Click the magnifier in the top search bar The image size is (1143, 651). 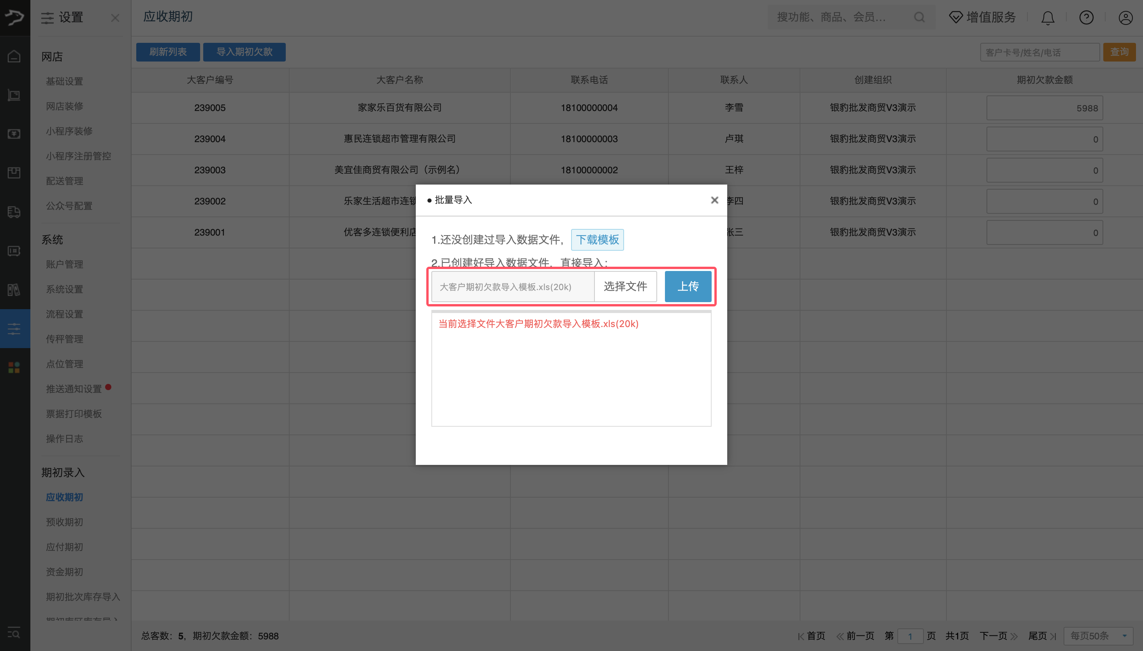tap(919, 17)
